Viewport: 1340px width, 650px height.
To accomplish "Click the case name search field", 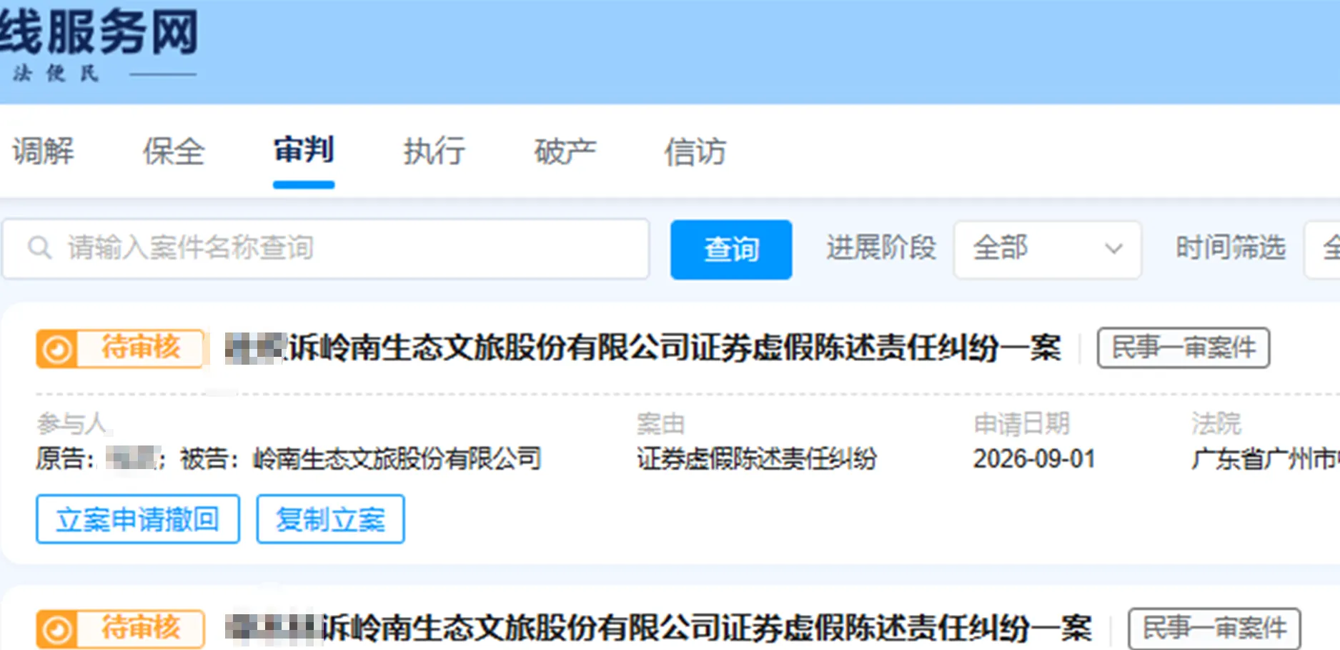I will point(326,249).
